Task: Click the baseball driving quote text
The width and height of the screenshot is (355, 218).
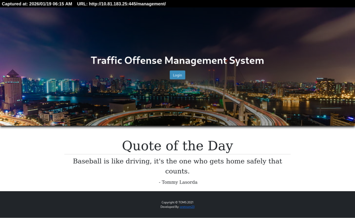Action: pyautogui.click(x=177, y=161)
